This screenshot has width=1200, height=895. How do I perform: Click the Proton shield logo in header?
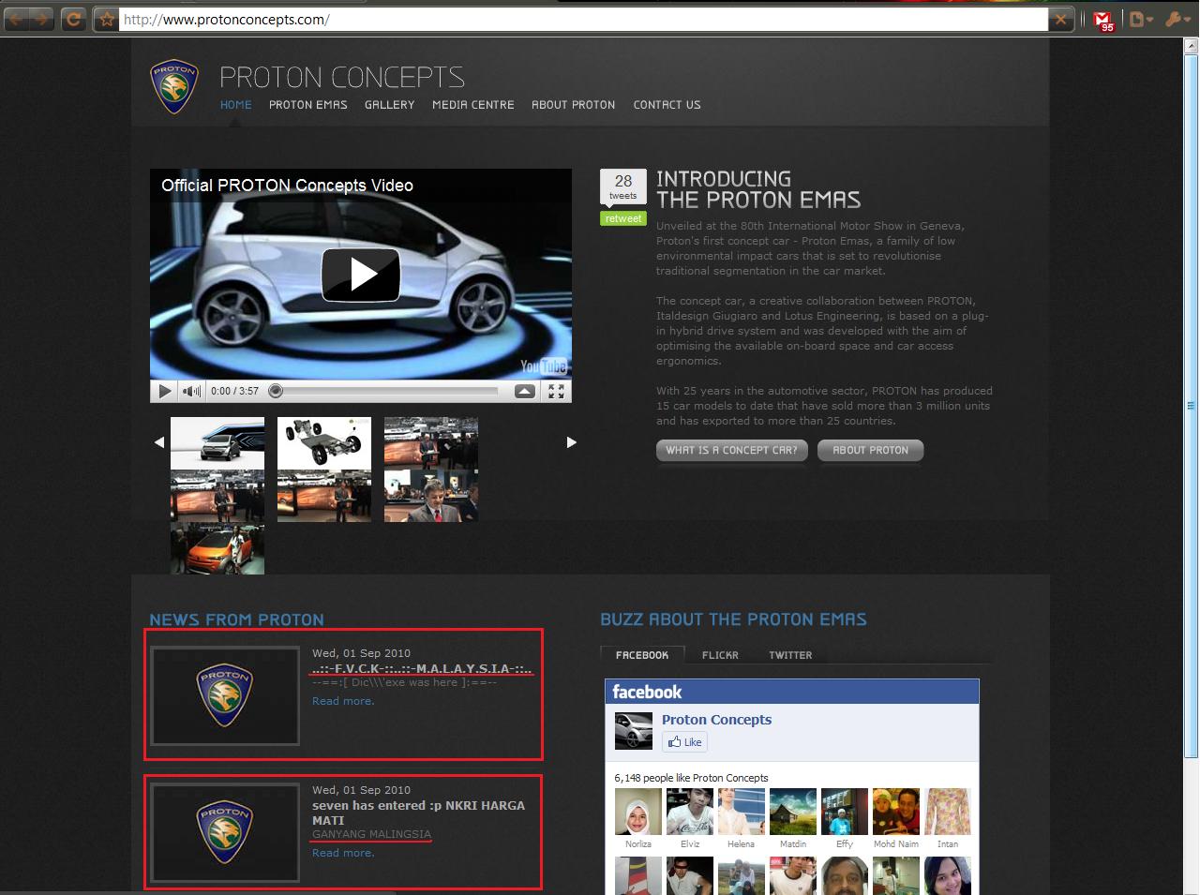173,87
